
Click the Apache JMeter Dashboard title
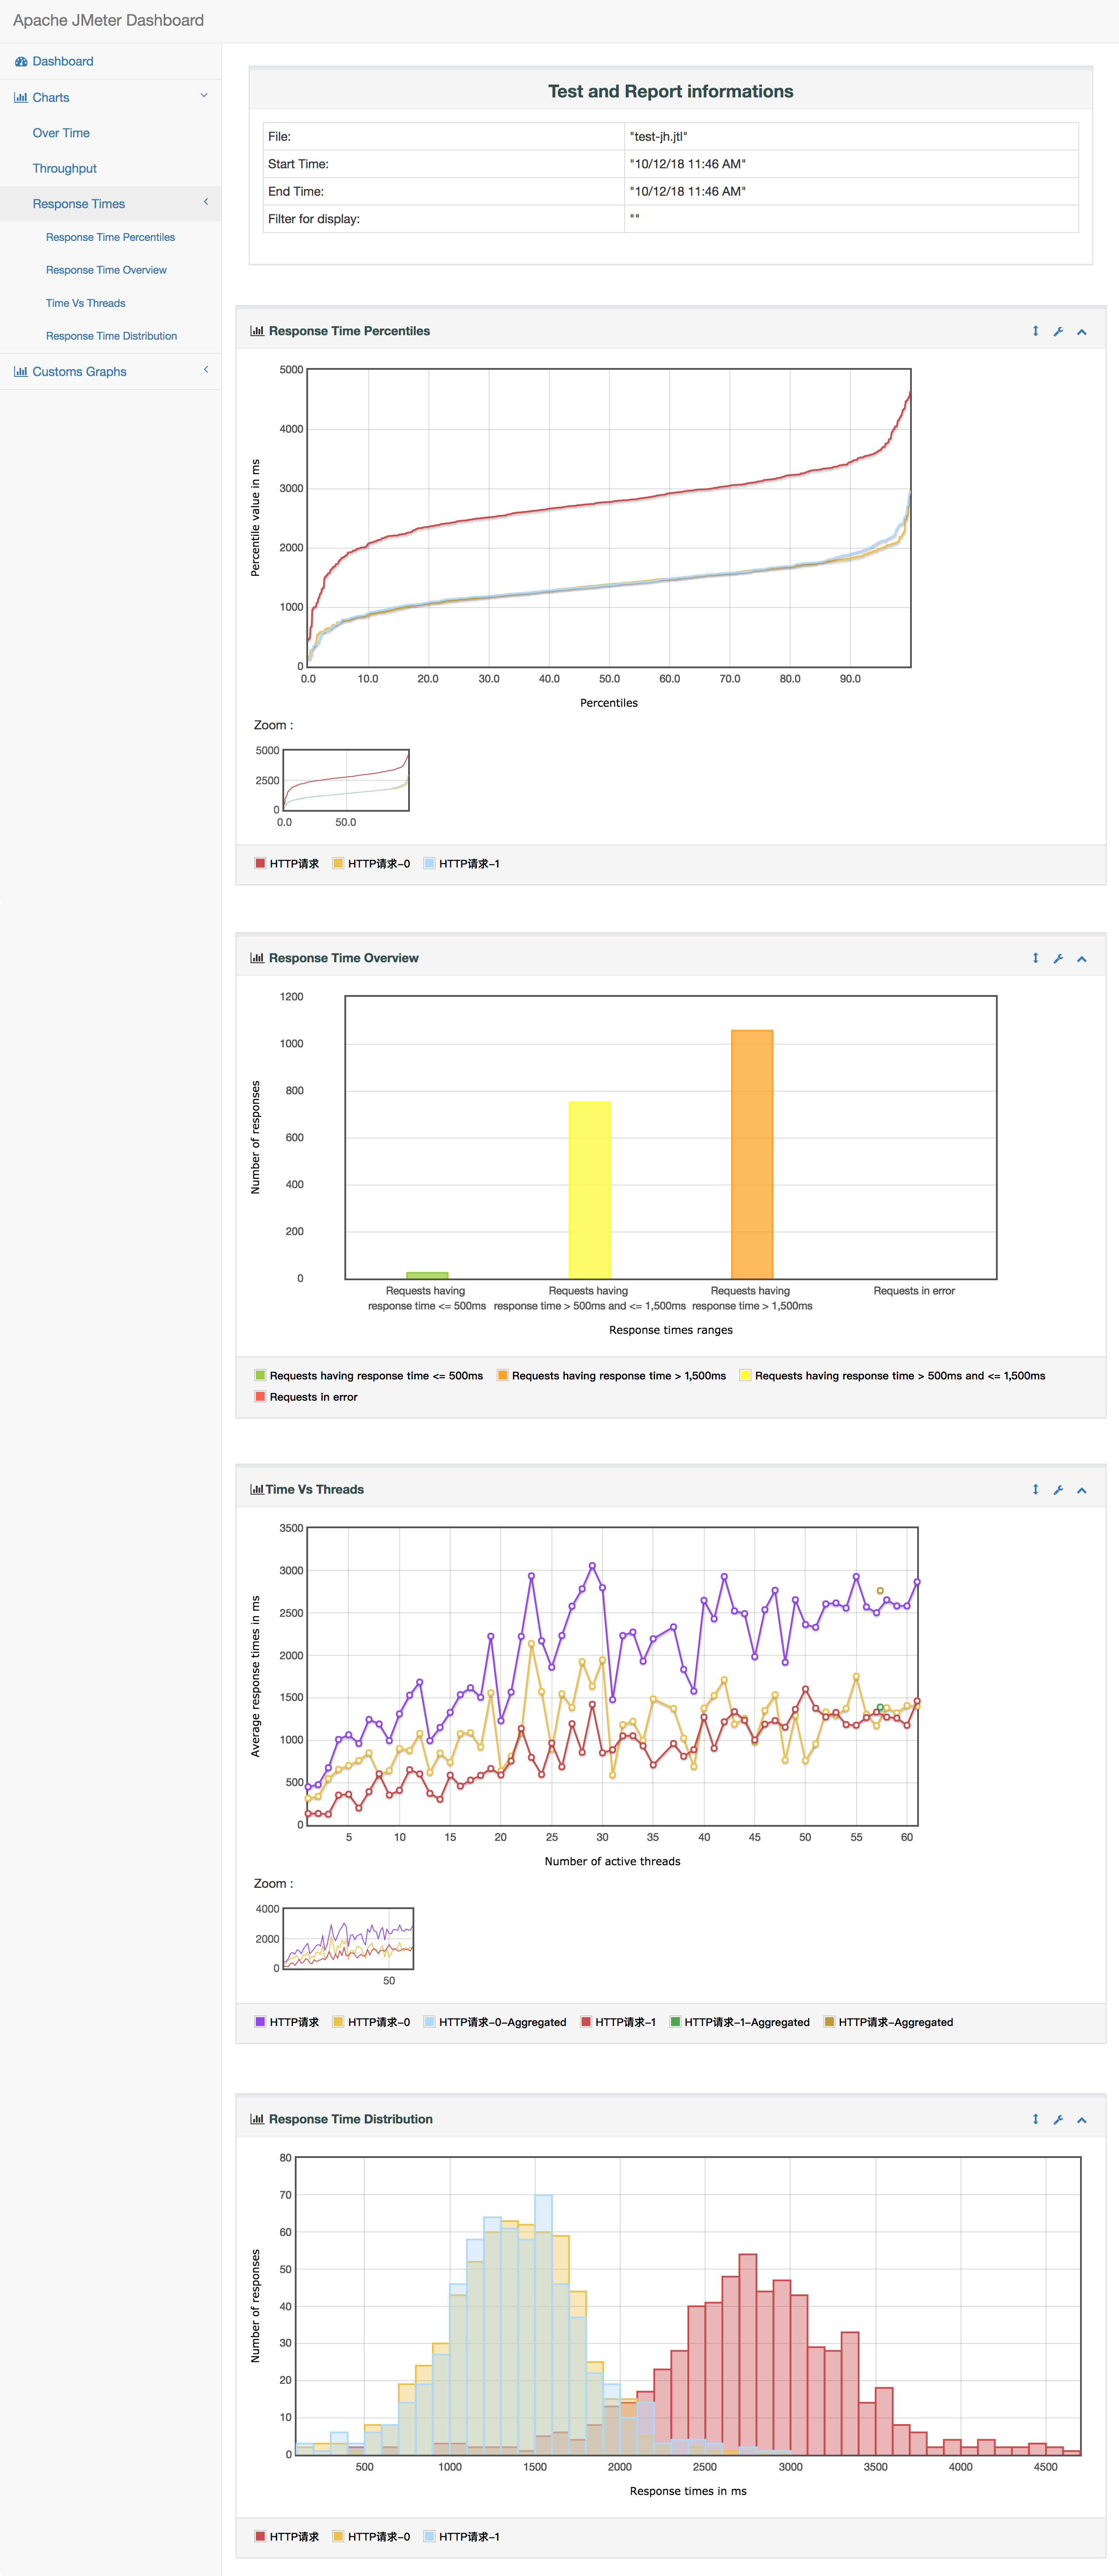(108, 20)
